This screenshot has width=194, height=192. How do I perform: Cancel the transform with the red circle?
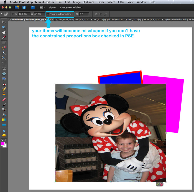pos(161,184)
